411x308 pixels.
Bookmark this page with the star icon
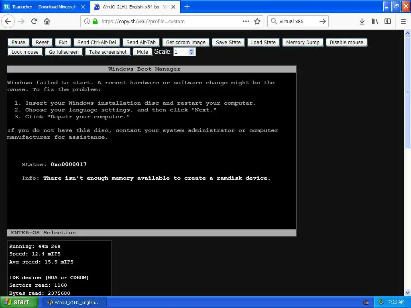[257, 21]
